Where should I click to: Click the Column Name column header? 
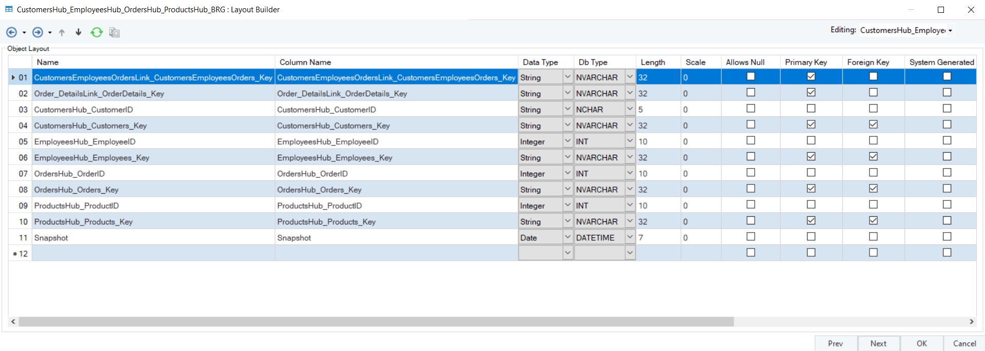(x=305, y=62)
